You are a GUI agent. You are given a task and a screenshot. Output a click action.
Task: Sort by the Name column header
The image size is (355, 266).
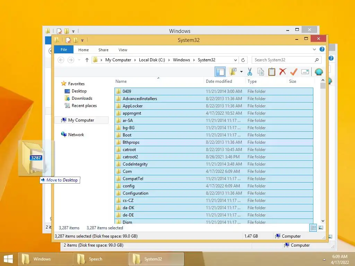(121, 81)
